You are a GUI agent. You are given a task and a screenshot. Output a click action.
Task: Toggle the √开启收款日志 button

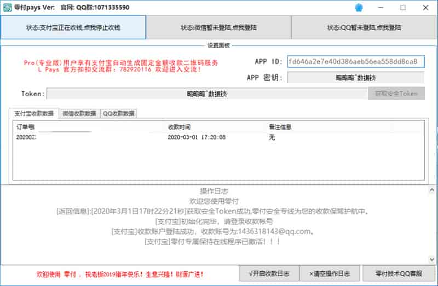click(x=269, y=273)
